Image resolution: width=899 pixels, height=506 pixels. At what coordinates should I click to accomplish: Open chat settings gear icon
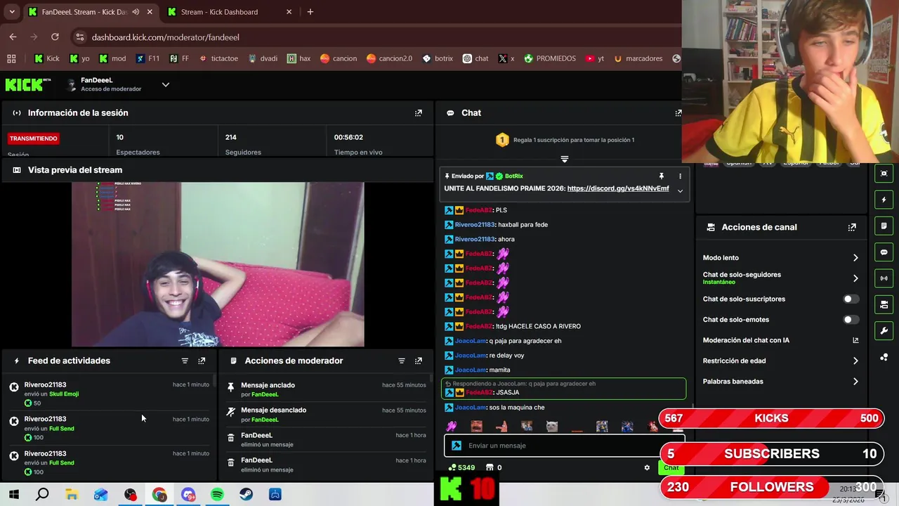tap(647, 467)
